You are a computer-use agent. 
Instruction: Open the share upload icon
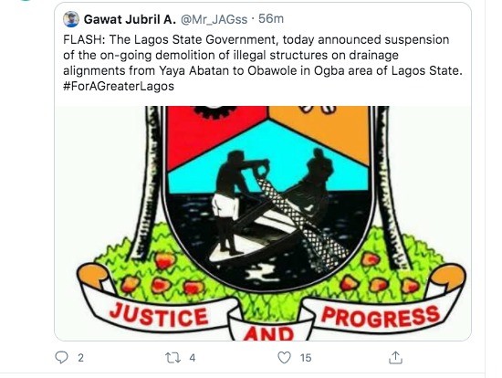pos(395,357)
